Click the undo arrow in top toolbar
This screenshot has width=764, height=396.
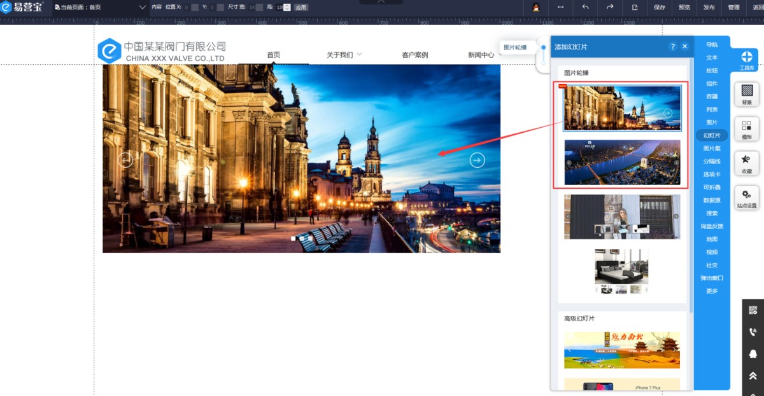pyautogui.click(x=585, y=7)
